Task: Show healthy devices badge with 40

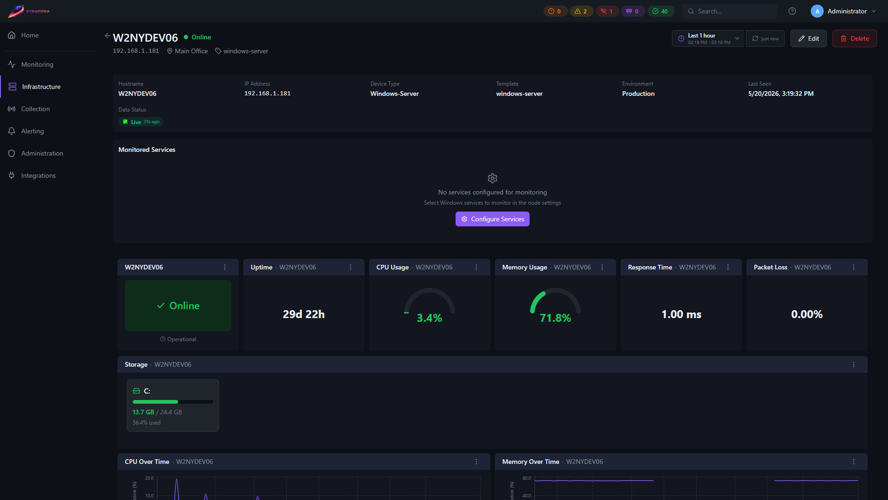Action: pos(660,11)
